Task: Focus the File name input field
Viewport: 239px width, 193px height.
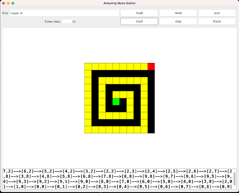Action: [64, 13]
